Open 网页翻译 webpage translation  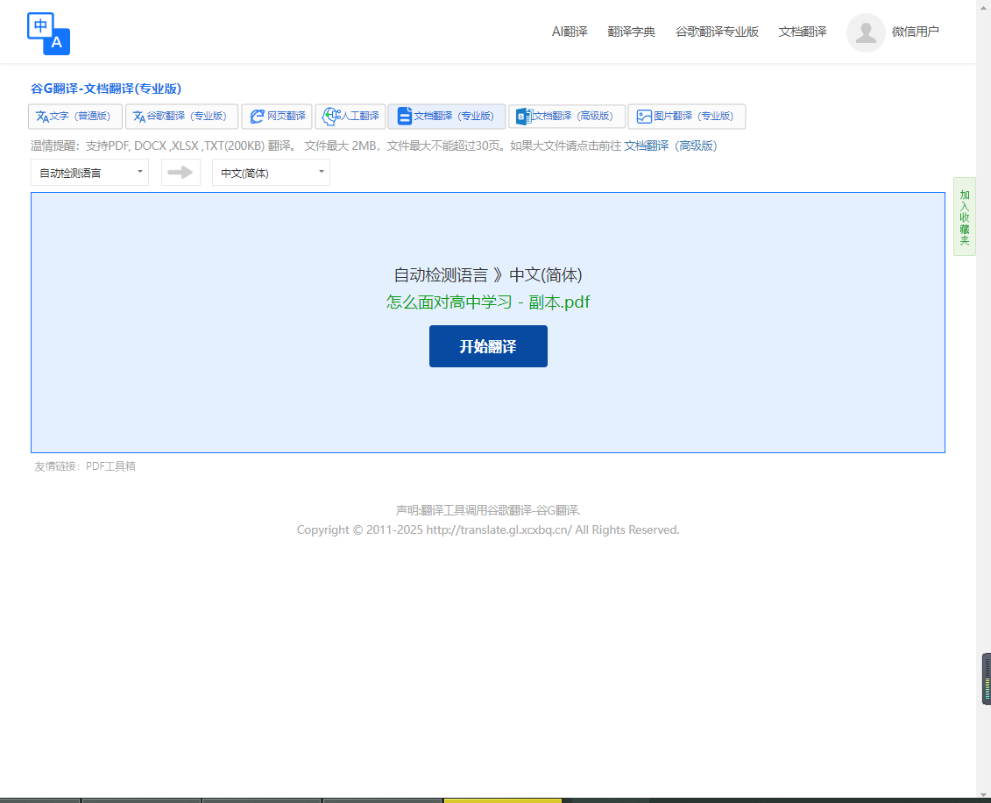click(x=277, y=117)
